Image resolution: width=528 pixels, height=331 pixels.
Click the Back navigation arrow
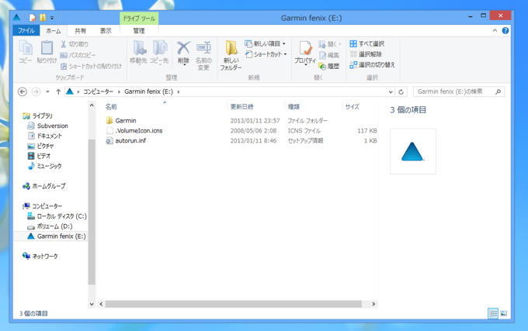(x=23, y=91)
